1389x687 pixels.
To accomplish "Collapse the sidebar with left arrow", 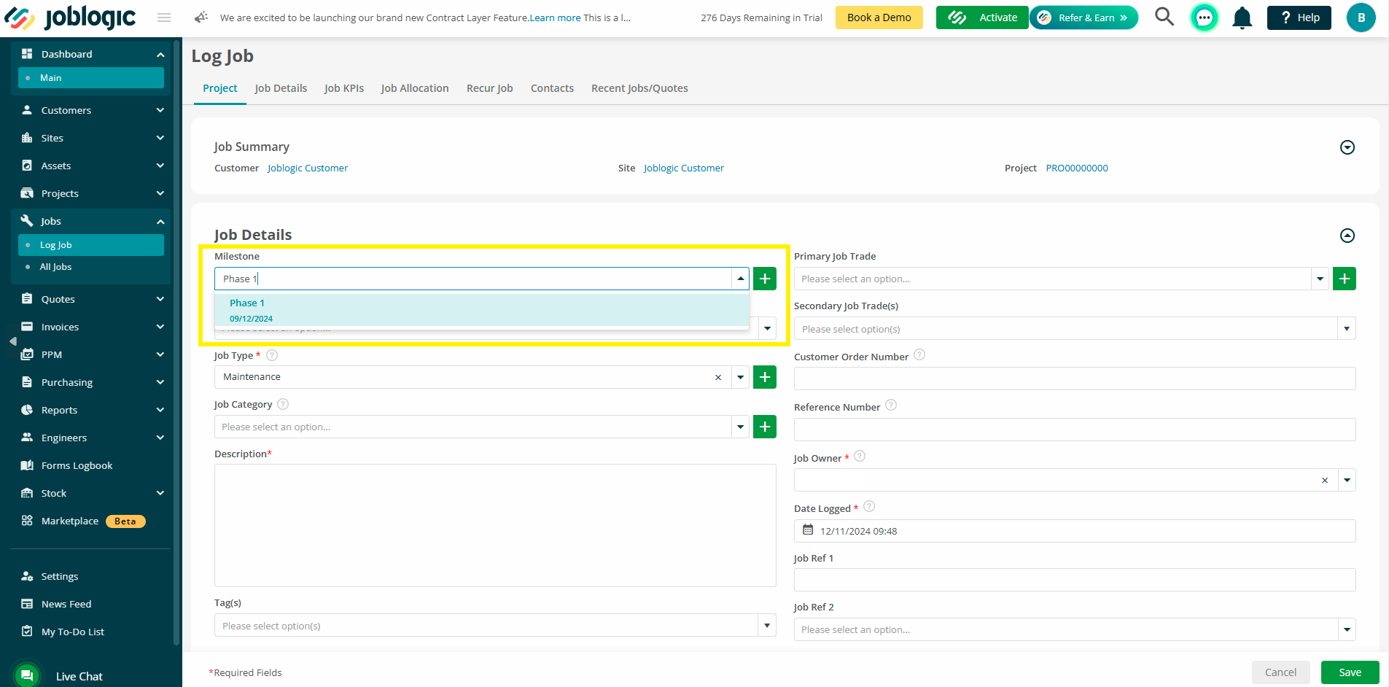I will click(12, 341).
